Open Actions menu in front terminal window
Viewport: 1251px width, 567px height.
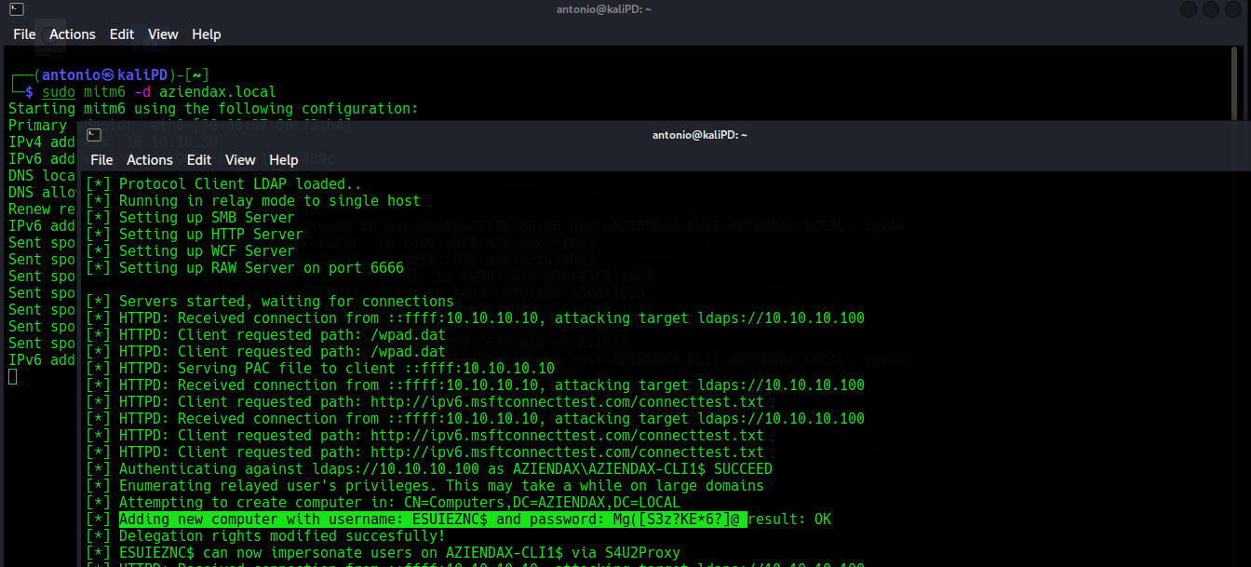click(150, 160)
